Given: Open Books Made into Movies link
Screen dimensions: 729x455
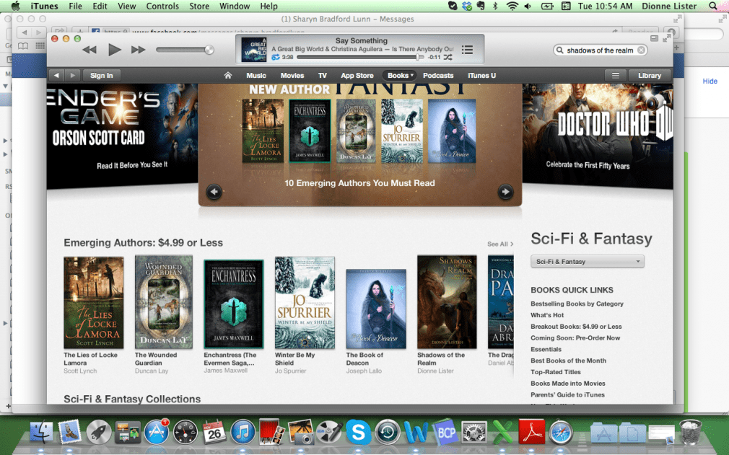Looking at the screenshot, I should (x=567, y=383).
